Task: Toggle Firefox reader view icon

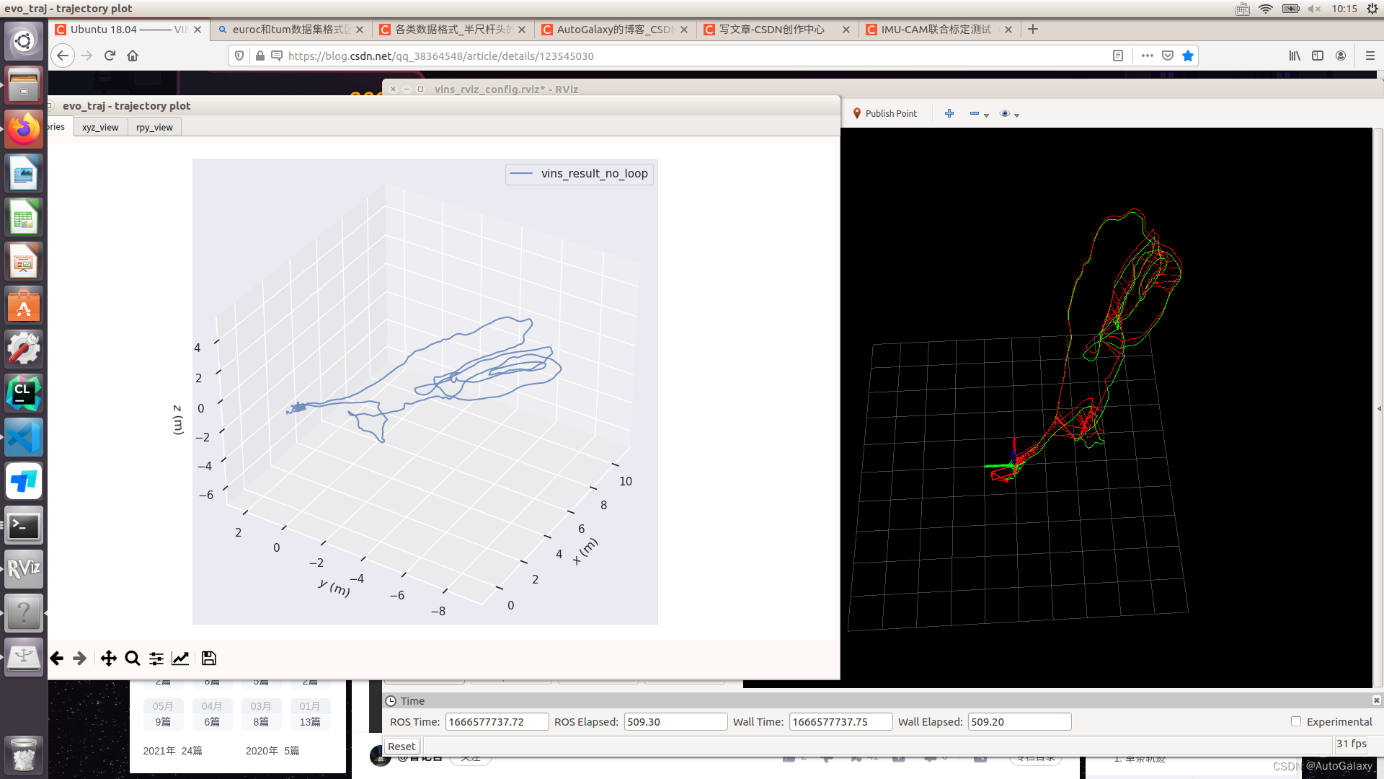Action: pyautogui.click(x=1118, y=56)
